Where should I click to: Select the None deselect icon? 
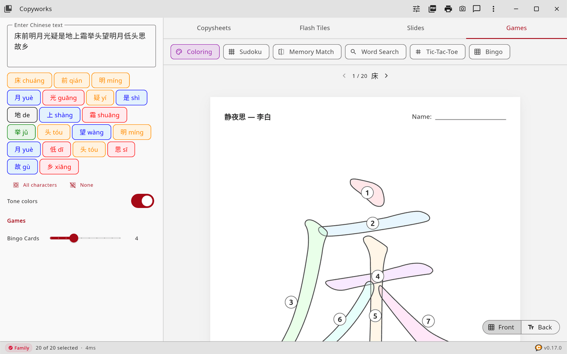pyautogui.click(x=73, y=185)
